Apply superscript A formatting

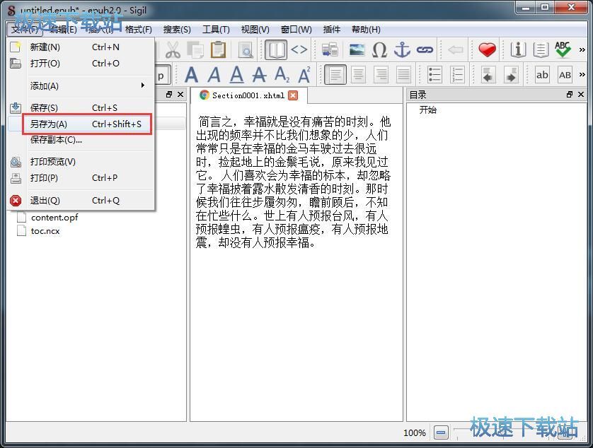[x=304, y=74]
